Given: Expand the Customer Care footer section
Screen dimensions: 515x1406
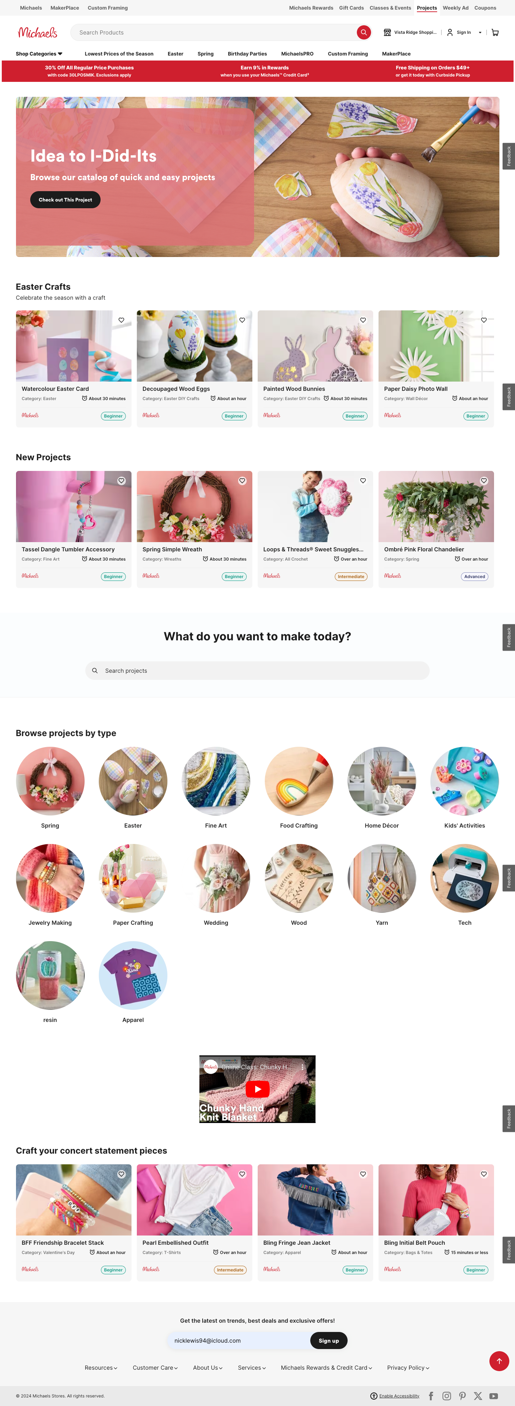Looking at the screenshot, I should [x=155, y=1368].
